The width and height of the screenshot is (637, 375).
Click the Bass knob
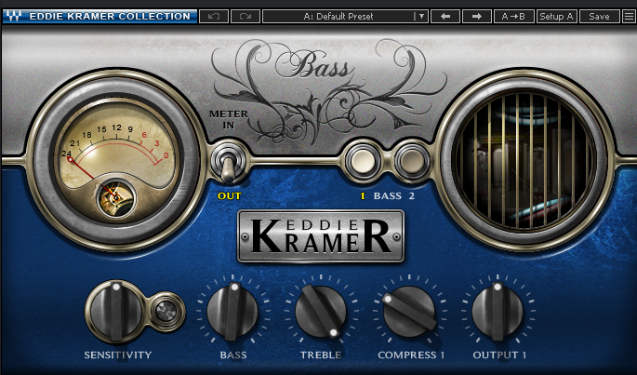click(x=232, y=312)
